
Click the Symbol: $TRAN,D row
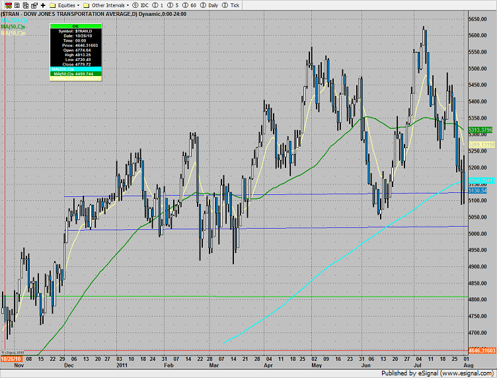[76, 31]
